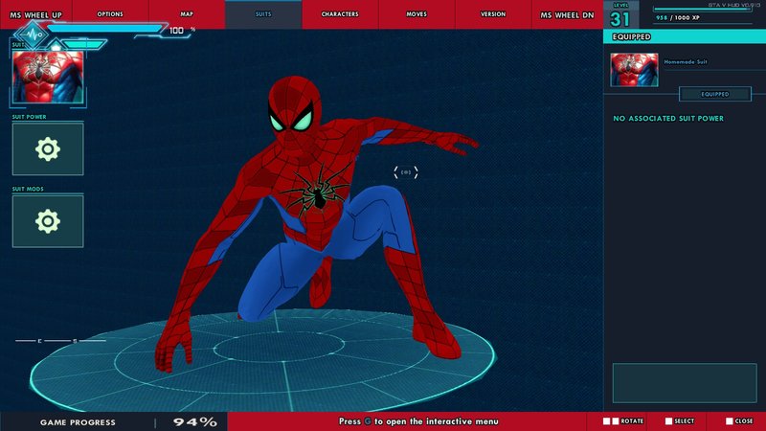Click the interactive menu prompt message
Image resolution: width=766 pixels, height=431 pixels.
coord(418,421)
